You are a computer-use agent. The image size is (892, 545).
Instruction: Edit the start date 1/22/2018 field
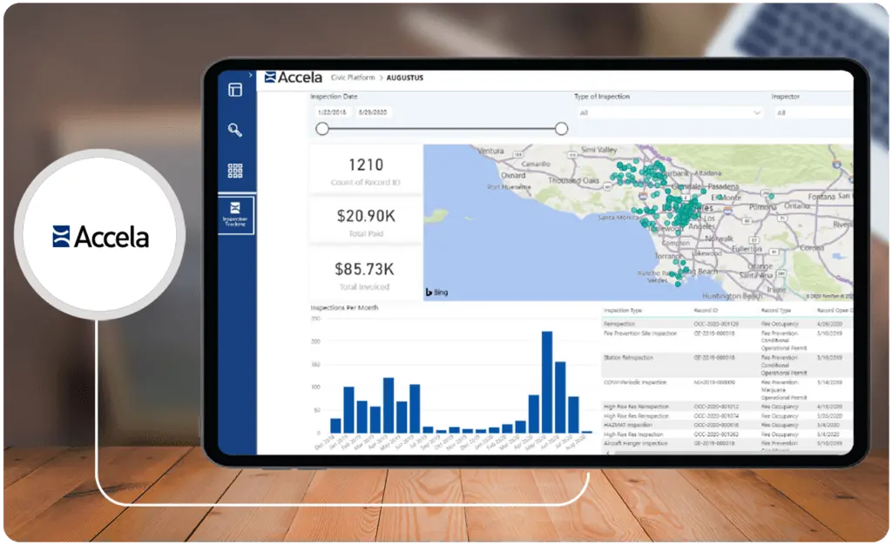pyautogui.click(x=332, y=112)
